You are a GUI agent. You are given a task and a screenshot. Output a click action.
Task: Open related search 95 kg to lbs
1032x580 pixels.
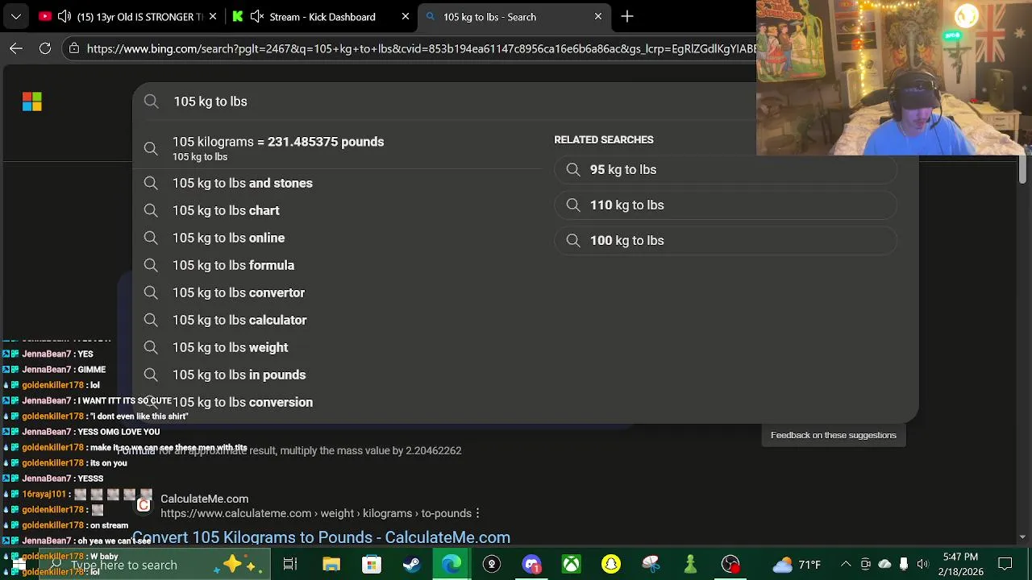coord(726,169)
